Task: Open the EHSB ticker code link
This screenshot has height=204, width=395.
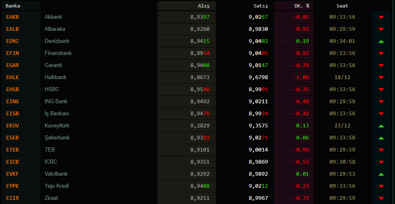Action: pyautogui.click(x=12, y=90)
